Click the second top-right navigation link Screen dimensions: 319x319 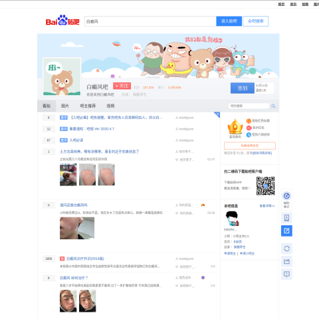[293, 4]
